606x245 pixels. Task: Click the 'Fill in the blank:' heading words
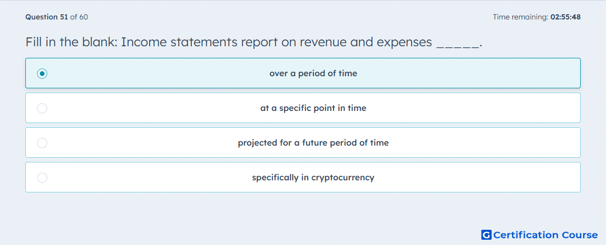[x=71, y=43]
